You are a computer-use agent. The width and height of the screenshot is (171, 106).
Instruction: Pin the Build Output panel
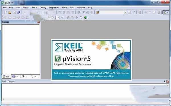pos(164,81)
